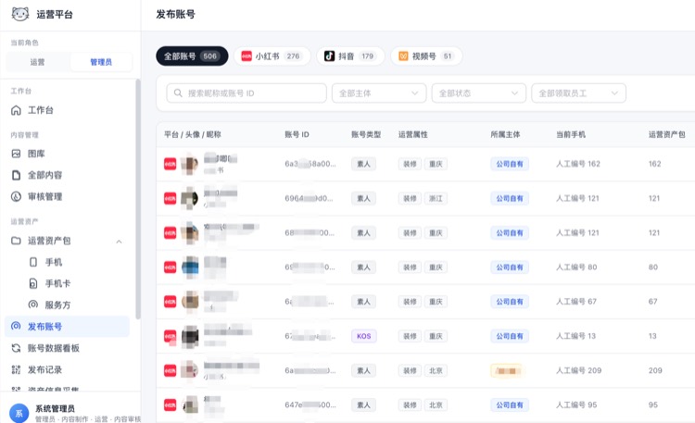Screen dimensions: 695x423
Task: Click the 所属主体 column header
Action: [x=505, y=134]
